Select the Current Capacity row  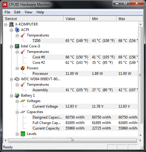click(85, 128)
